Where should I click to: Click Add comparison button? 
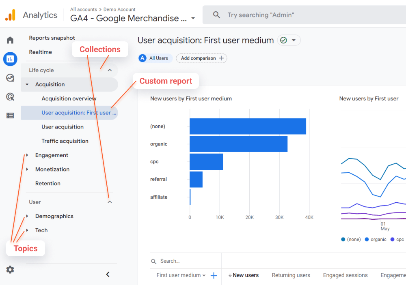point(201,58)
